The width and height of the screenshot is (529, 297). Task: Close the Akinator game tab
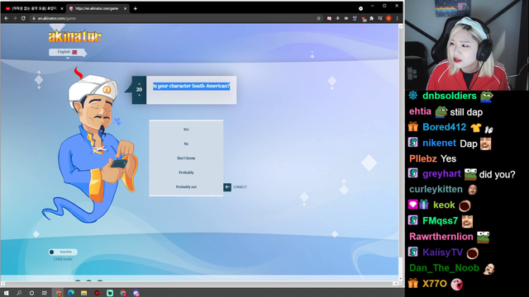point(125,9)
